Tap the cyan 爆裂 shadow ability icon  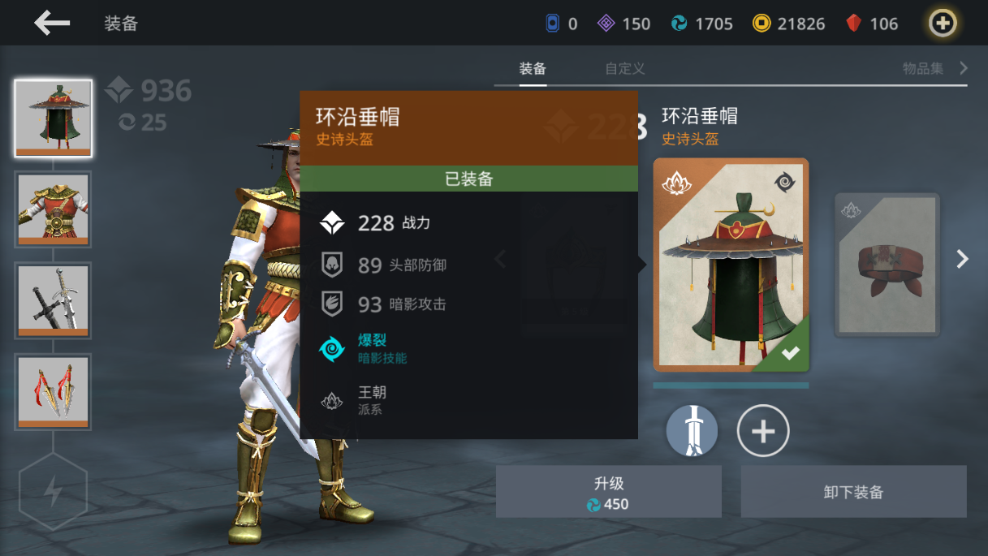(332, 349)
